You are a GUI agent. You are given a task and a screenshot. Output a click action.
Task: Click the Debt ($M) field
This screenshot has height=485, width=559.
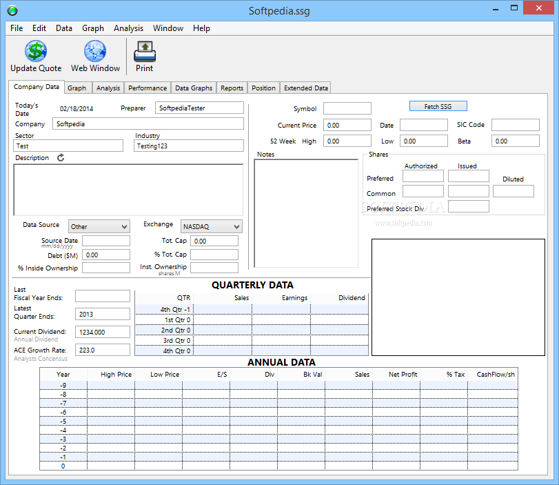pyautogui.click(x=106, y=255)
